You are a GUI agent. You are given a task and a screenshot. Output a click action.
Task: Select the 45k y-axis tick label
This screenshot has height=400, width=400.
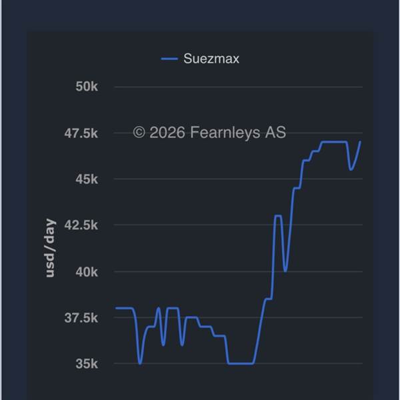pyautogui.click(x=85, y=179)
